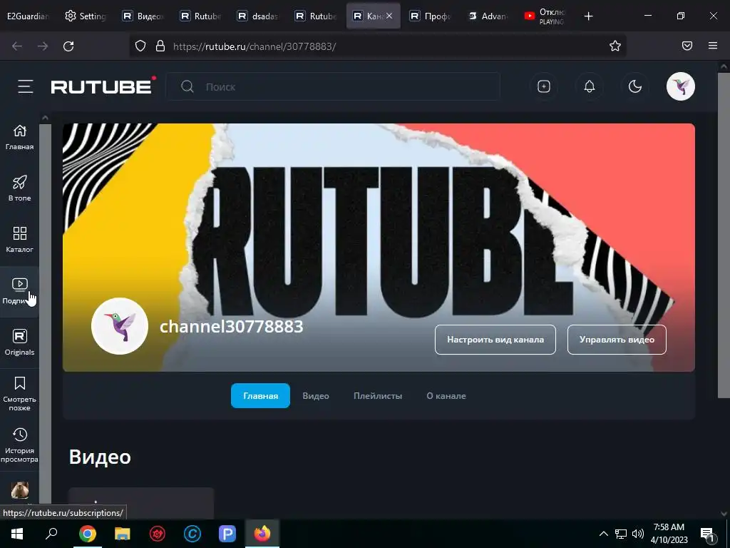Click the search magnifier icon

187,86
